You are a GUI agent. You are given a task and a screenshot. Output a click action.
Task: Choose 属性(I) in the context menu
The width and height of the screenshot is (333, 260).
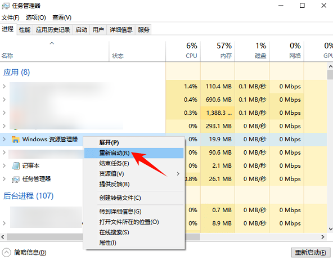click(134, 243)
